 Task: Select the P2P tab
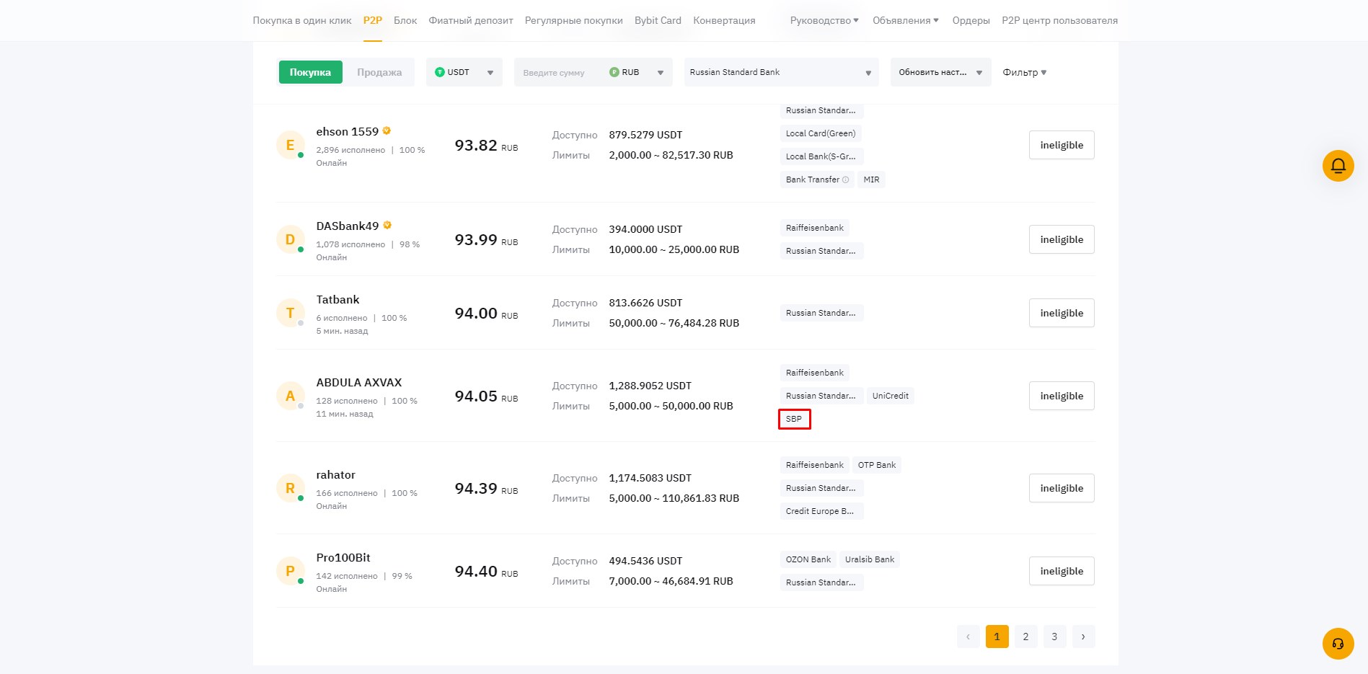(x=373, y=20)
